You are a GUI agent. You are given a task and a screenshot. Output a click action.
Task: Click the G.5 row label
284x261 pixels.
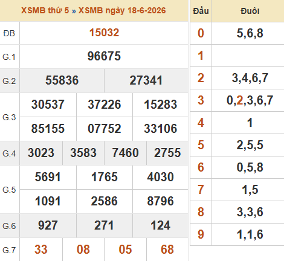(x=9, y=190)
